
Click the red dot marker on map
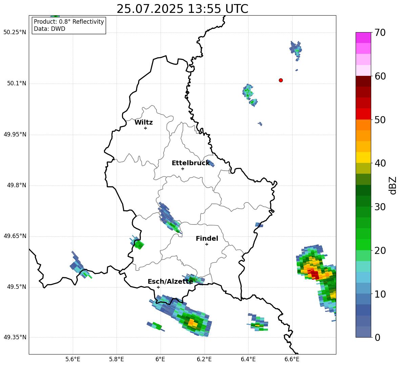[x=280, y=80]
